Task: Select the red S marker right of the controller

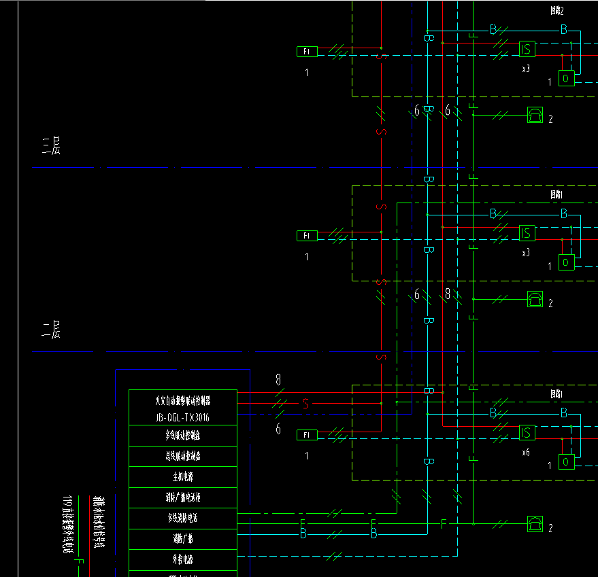Action: 305,403
